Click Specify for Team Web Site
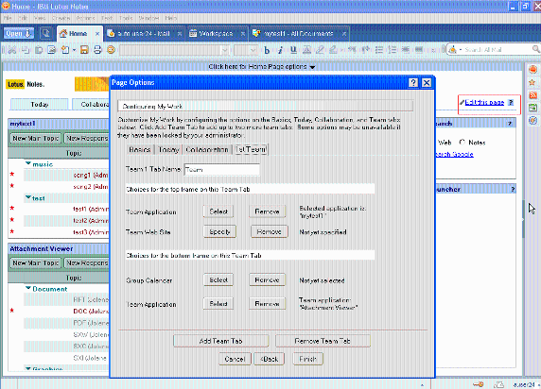Image resolution: width=541 pixels, height=389 pixels. click(x=219, y=232)
